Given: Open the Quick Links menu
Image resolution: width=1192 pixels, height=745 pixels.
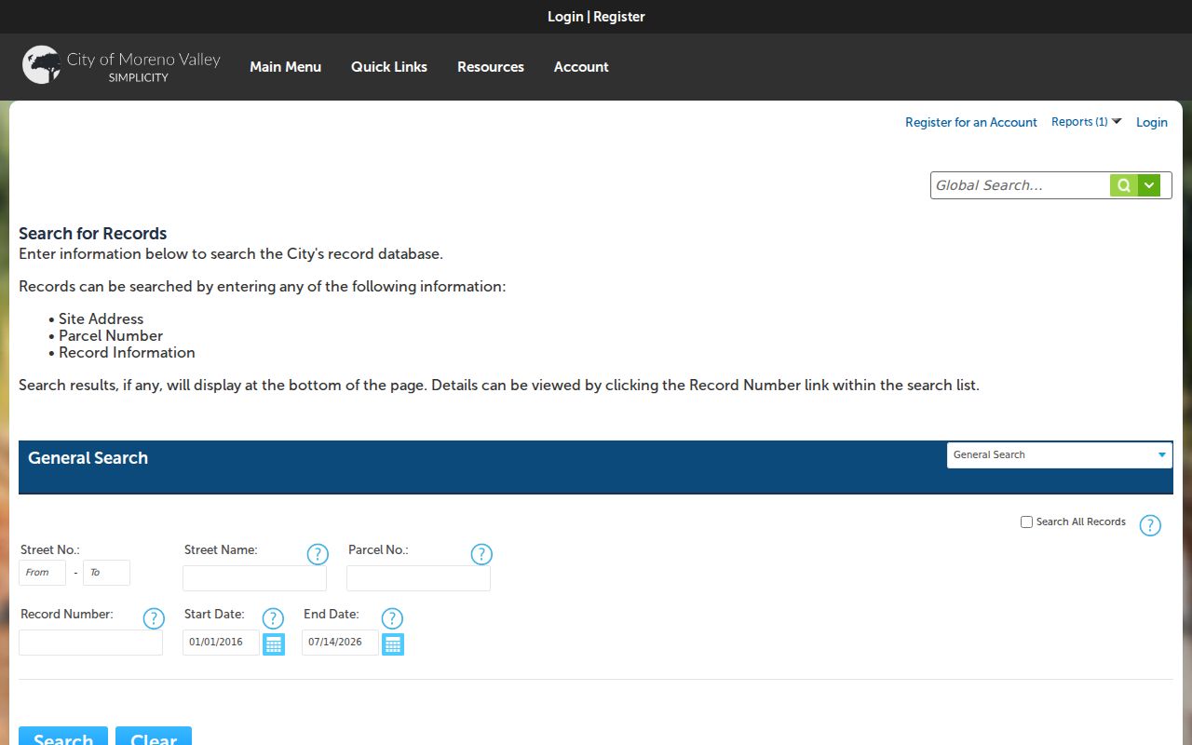Looking at the screenshot, I should click(x=389, y=67).
